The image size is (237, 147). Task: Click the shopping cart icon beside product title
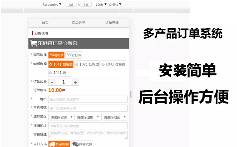[x=34, y=43]
